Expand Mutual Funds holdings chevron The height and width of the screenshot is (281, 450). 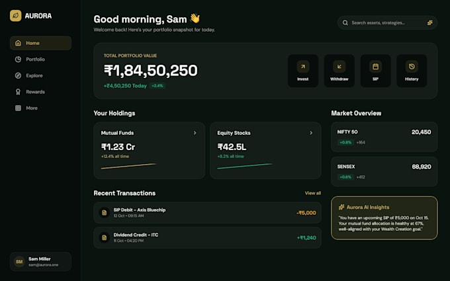[195, 133]
